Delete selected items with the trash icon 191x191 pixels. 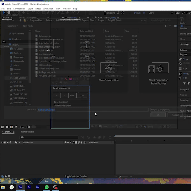(x=29, y=127)
